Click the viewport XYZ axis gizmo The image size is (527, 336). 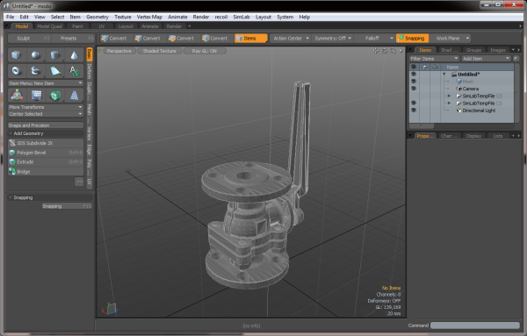pyautogui.click(x=110, y=308)
